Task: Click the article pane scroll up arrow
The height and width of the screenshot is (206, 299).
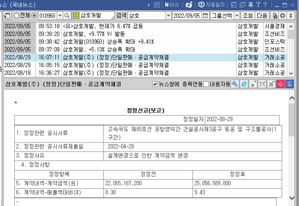Action: (x=292, y=98)
